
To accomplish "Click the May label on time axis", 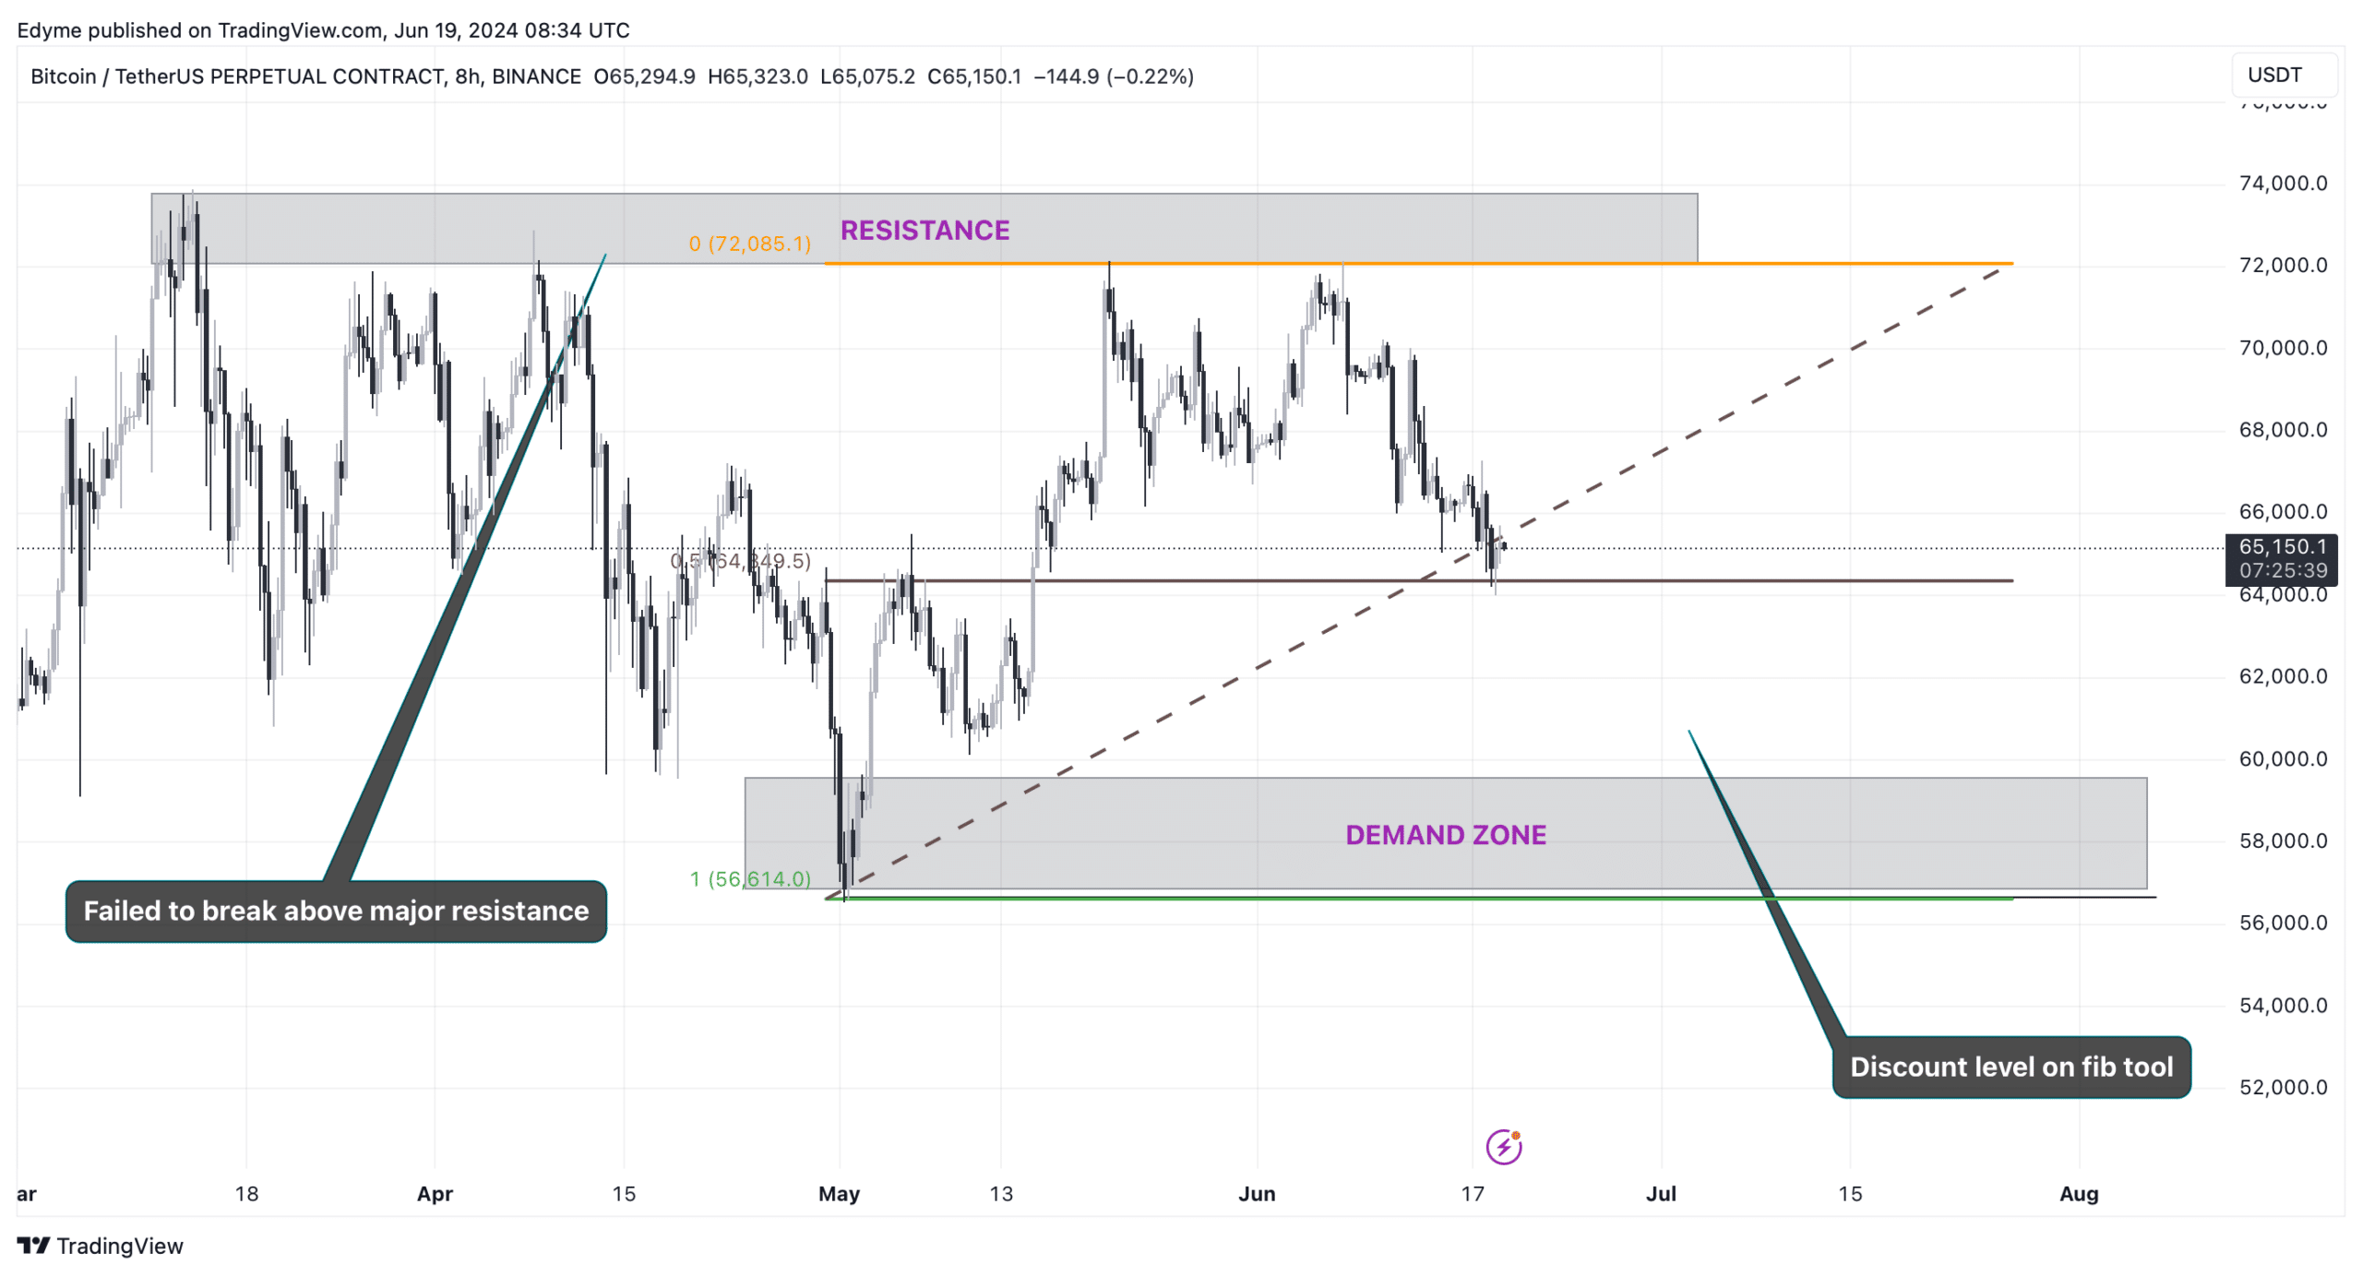I will [839, 1194].
